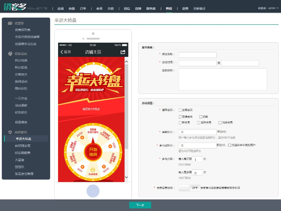Open 分享助力 in the sidebar
The image size is (281, 211).
click(21, 74)
